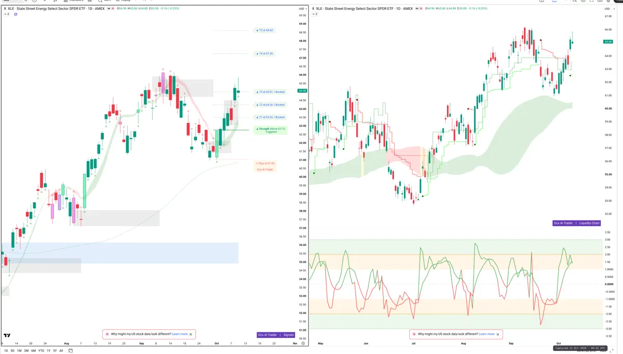Click 69.50 on left chart price scale

[x=302, y=16]
